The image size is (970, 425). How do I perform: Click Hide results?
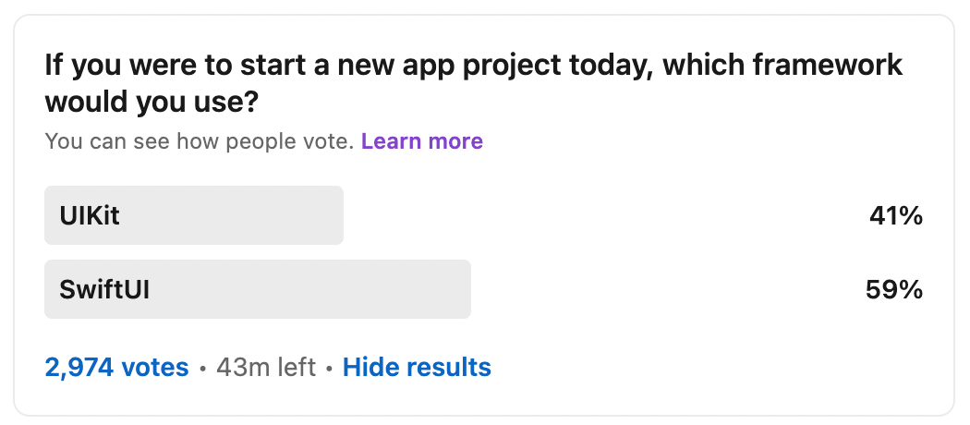[x=417, y=367]
